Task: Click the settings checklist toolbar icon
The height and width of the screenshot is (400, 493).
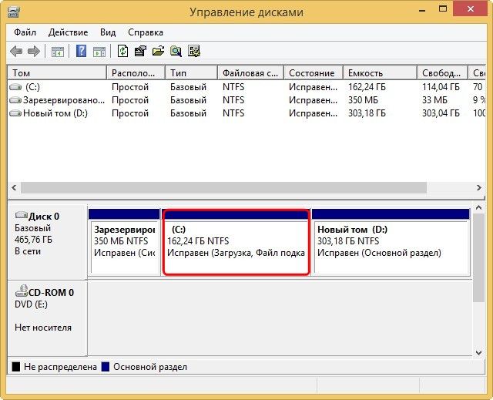Action: [x=194, y=51]
